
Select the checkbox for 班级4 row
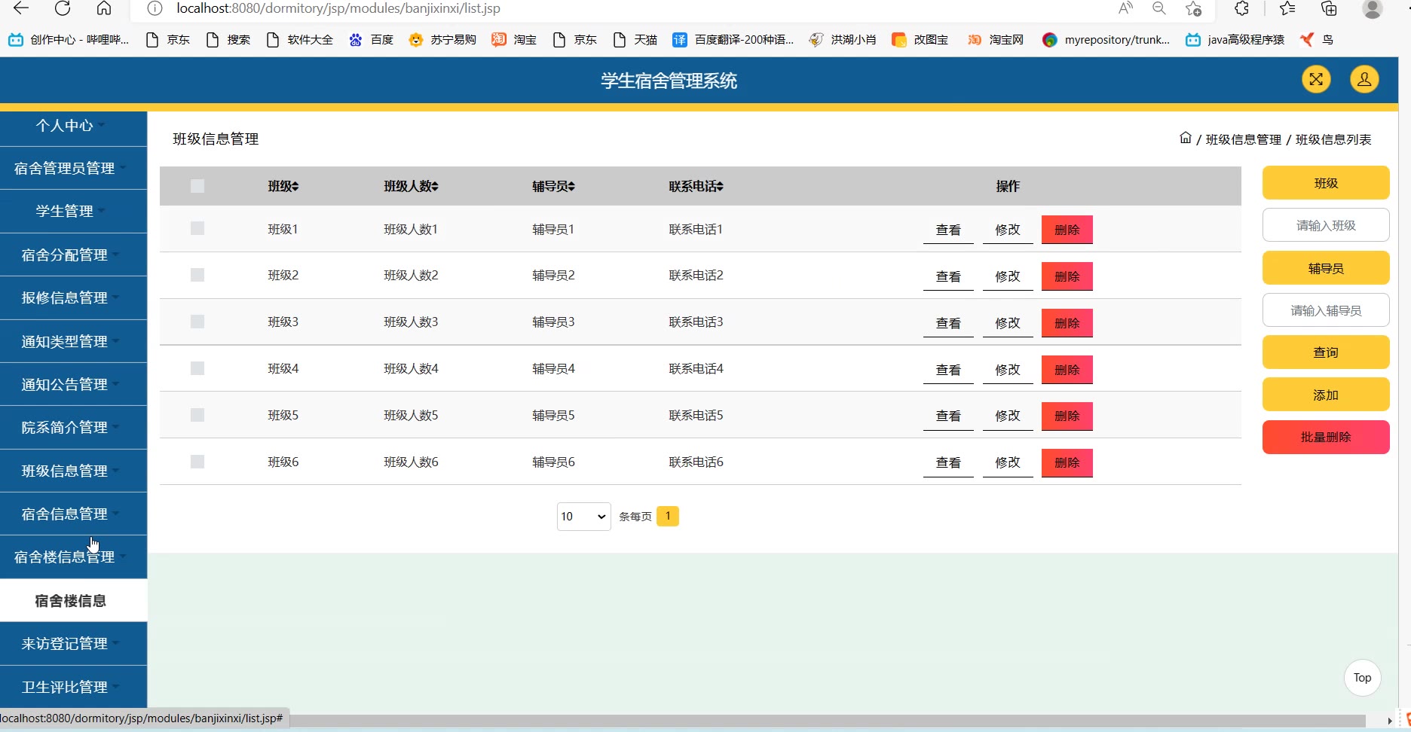[197, 368]
